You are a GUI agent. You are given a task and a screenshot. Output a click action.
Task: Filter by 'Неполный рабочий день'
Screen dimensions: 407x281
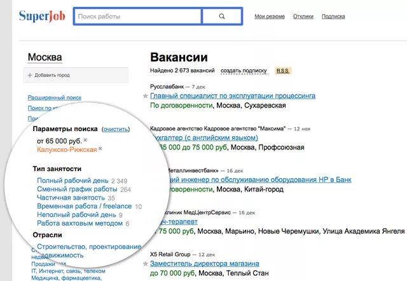(x=76, y=215)
